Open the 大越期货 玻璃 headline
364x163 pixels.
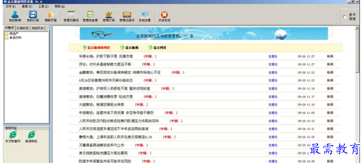[x=102, y=105]
